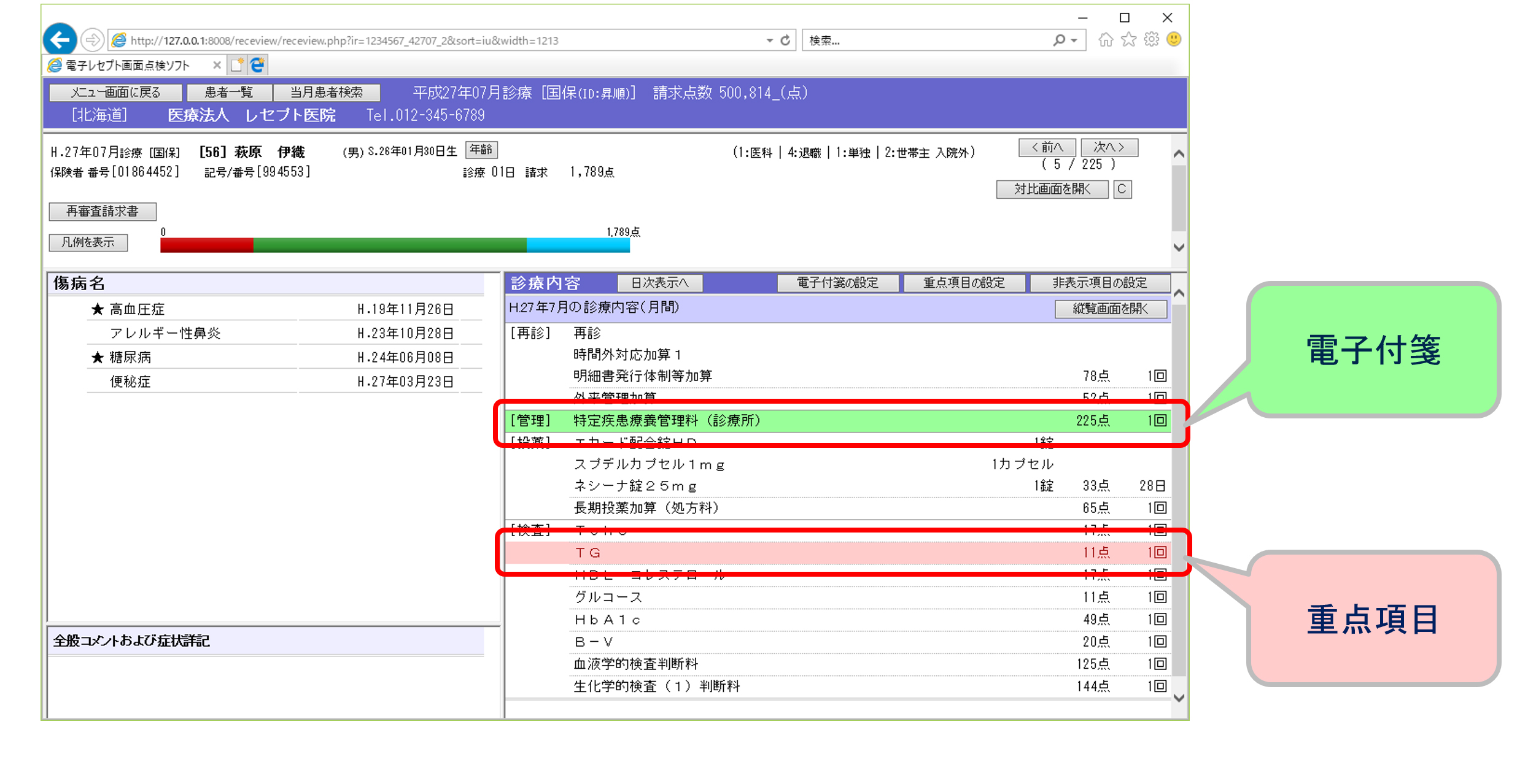1536x773 pixels.
Task: Click the C button beside 対比画面を開く
Action: tap(1122, 189)
